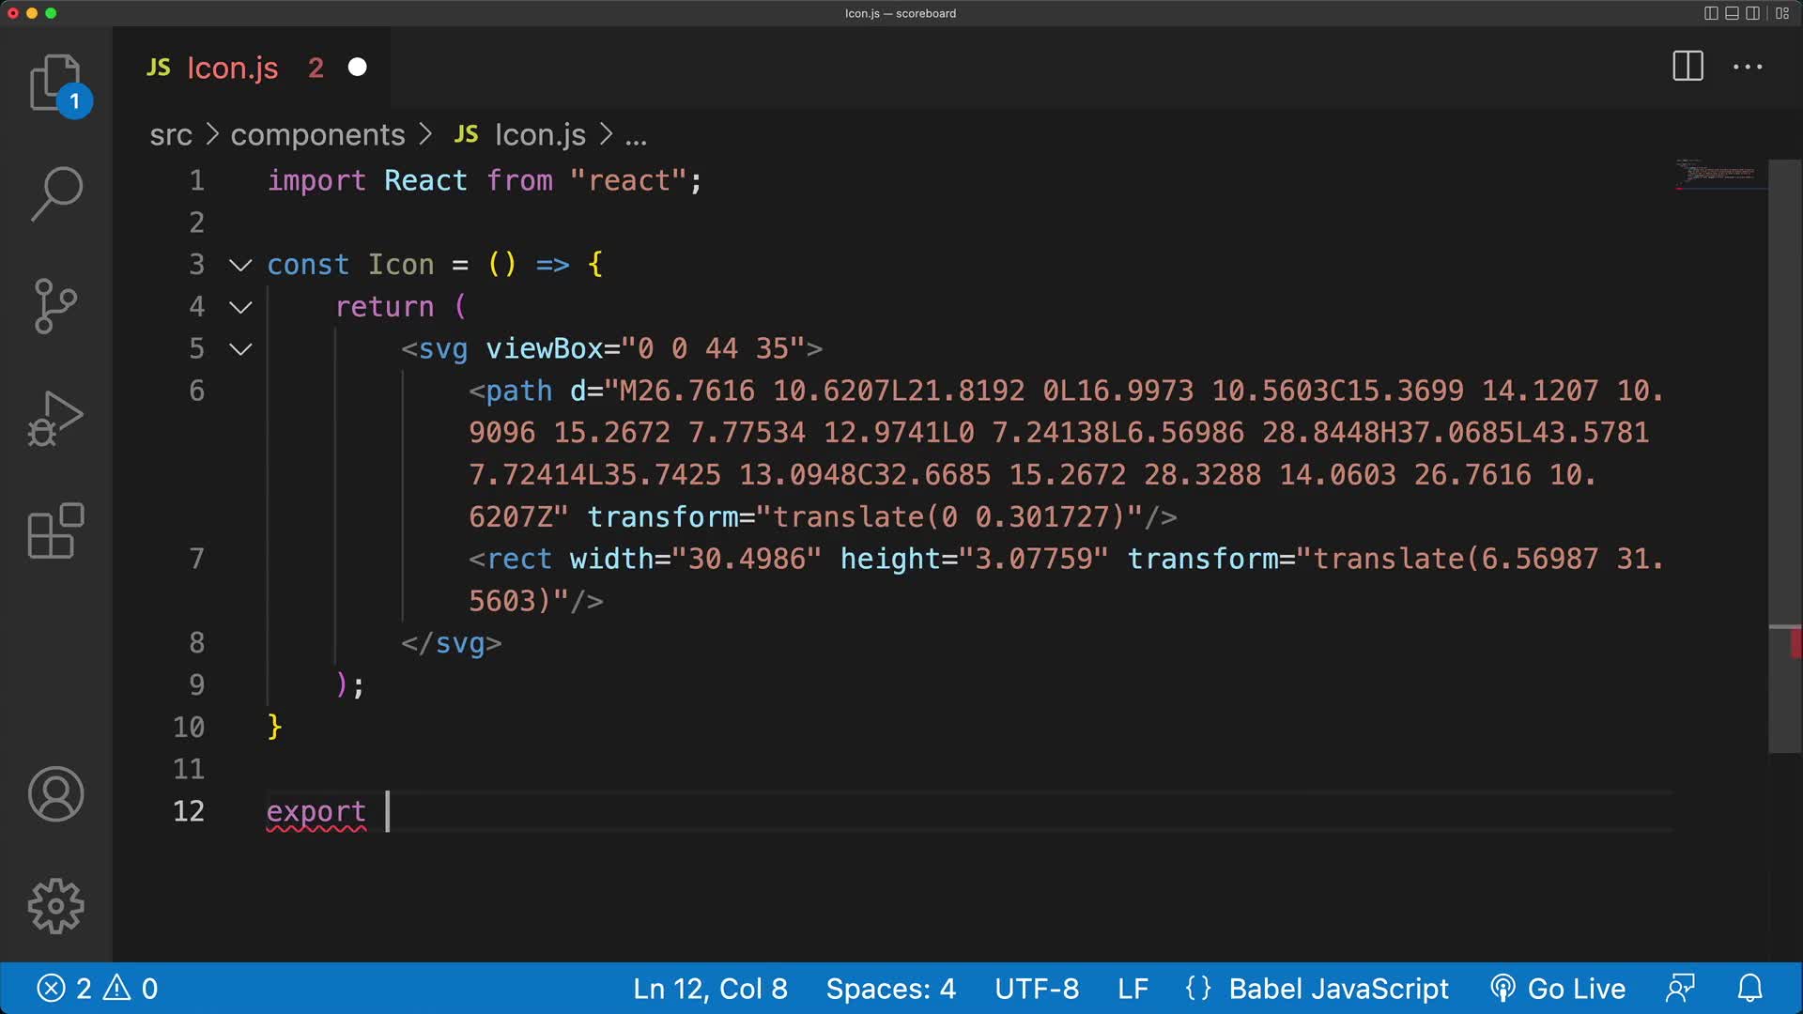Viewport: 1803px width, 1014px height.
Task: Change the UTF-8 file encoding
Action: (x=1036, y=988)
